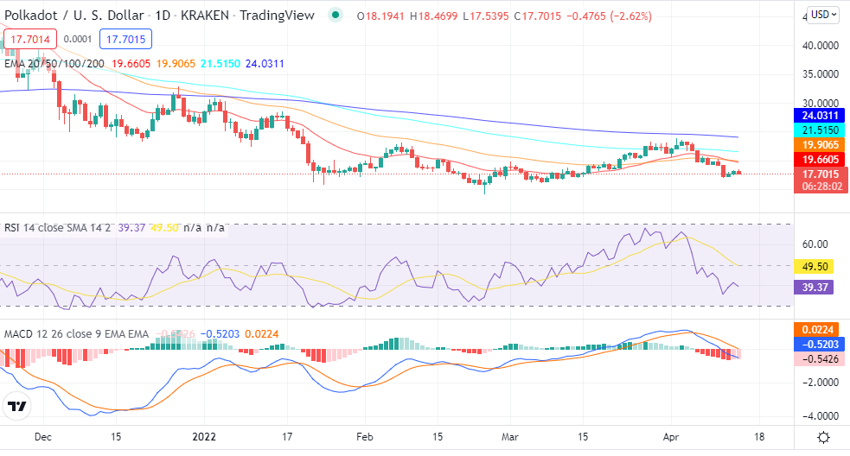Click the cyan 21.5150 price axis label
This screenshot has height=456, width=850.
pos(819,130)
